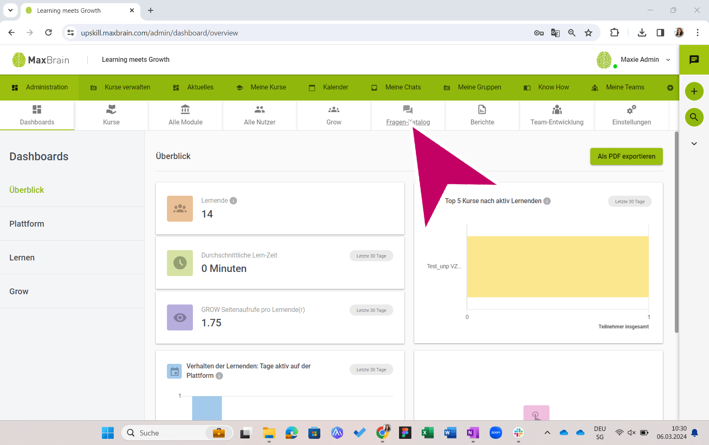This screenshot has height=445, width=709.
Task: Open Meine Gruppen menu item
Action: (472, 87)
